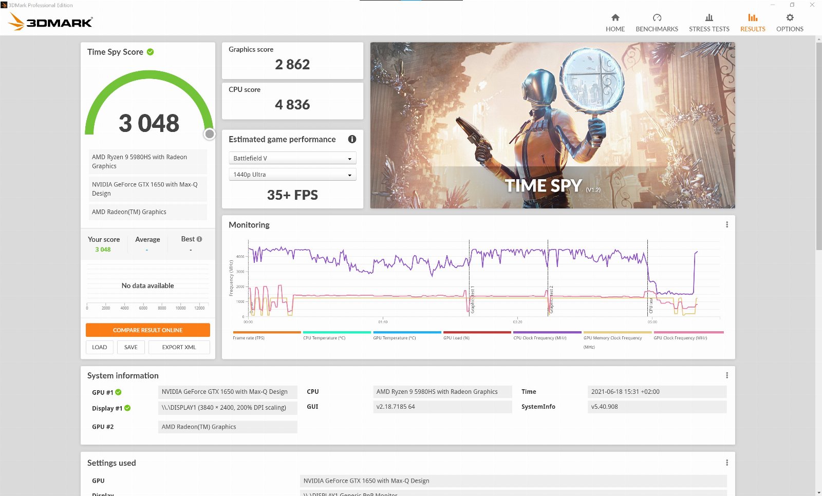
Task: Click the AMD Ryzen 9 5980HS card
Action: coord(148,162)
